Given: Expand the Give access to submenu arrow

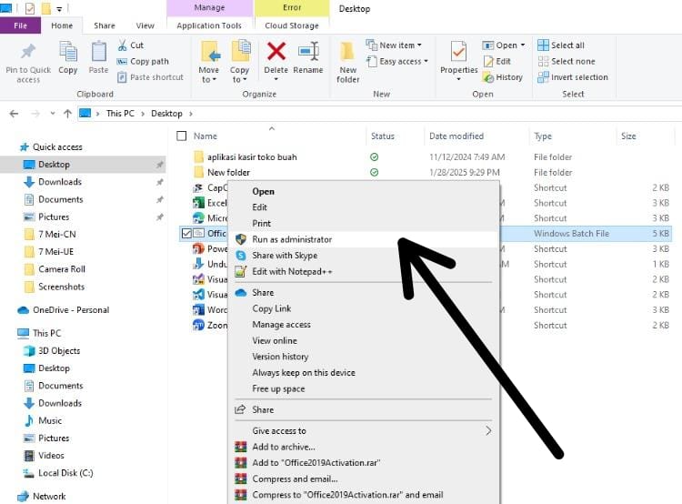Looking at the screenshot, I should [x=488, y=431].
